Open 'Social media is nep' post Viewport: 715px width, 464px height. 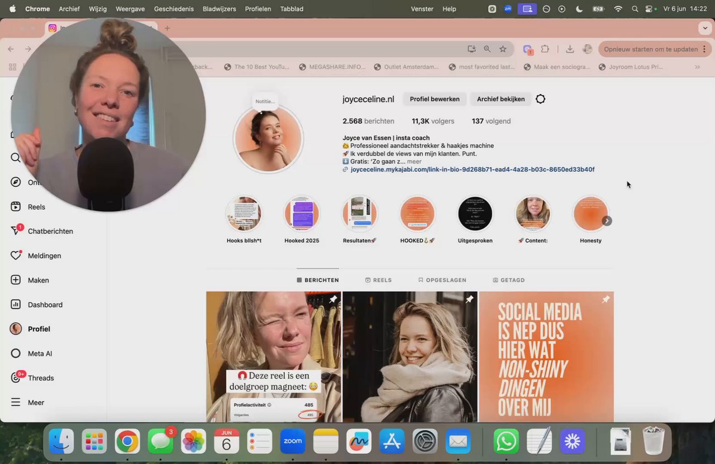546,357
